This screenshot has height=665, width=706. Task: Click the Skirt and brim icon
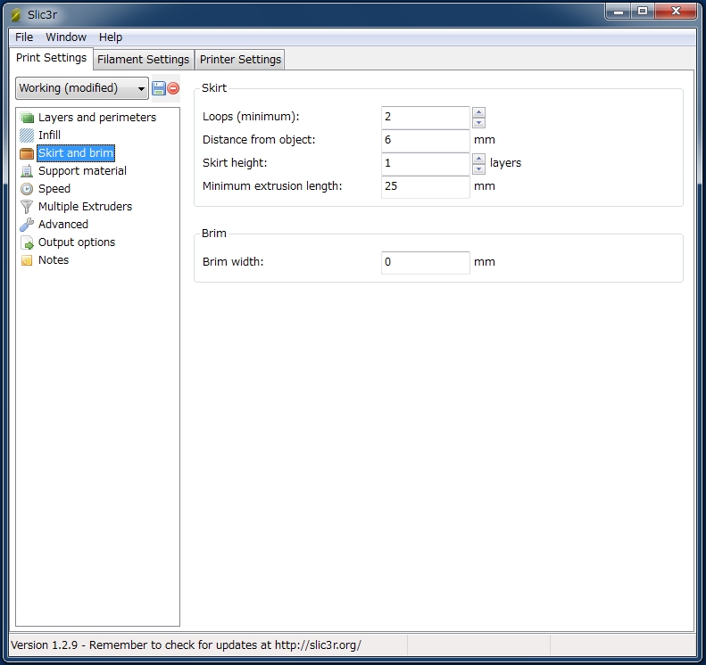pyautogui.click(x=27, y=153)
